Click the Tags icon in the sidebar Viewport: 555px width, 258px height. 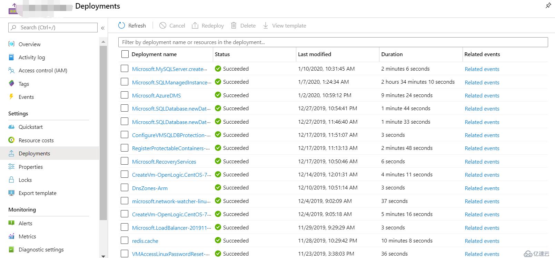(11, 84)
